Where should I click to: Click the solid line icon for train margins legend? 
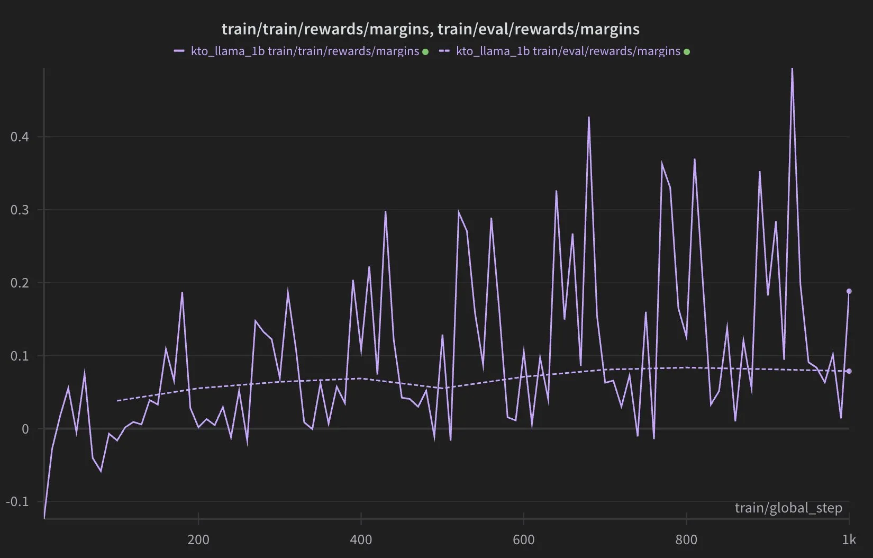[x=179, y=51]
